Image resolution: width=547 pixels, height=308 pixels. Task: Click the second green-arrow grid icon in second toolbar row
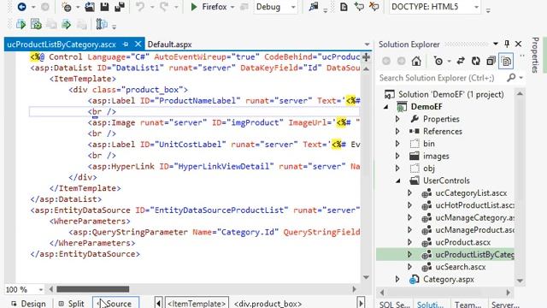pyautogui.click(x=36, y=25)
